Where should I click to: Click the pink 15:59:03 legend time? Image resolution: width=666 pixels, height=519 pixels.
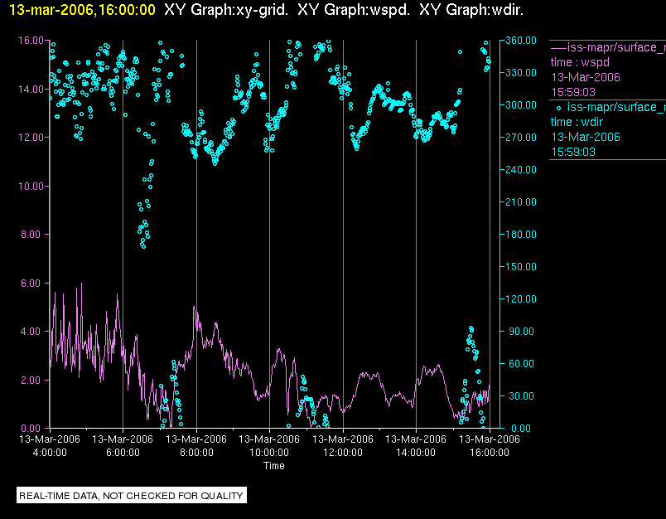point(573,92)
